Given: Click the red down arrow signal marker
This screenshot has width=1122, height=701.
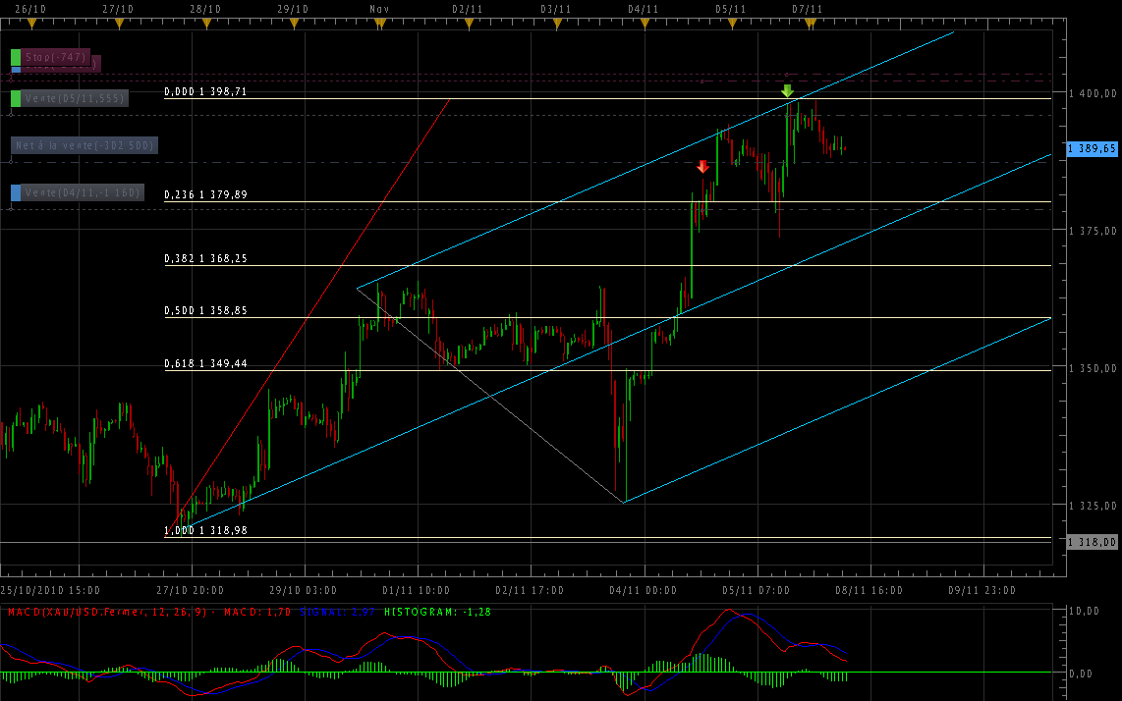Looking at the screenshot, I should pyautogui.click(x=702, y=166).
